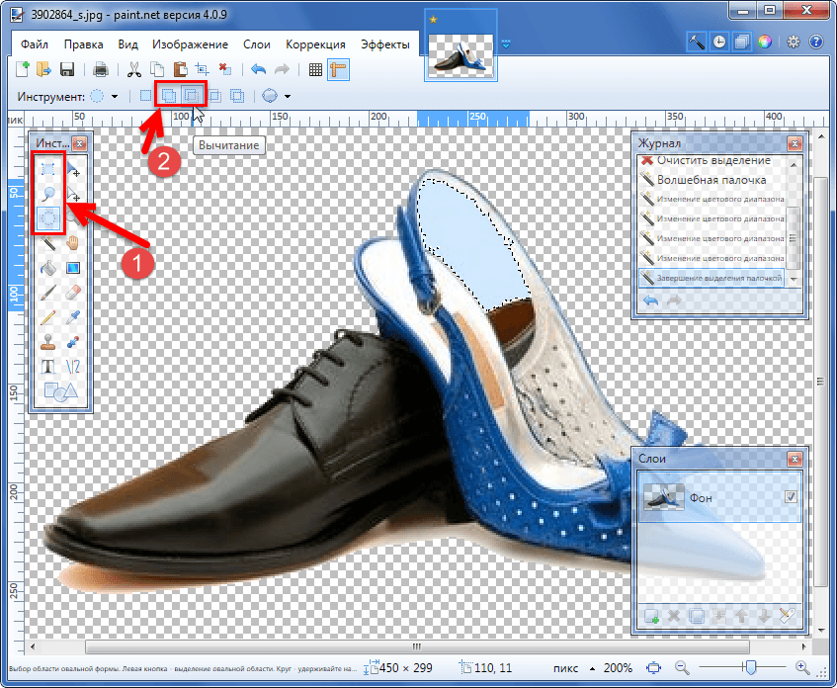
Task: Select the Gradient tool
Action: (x=73, y=268)
